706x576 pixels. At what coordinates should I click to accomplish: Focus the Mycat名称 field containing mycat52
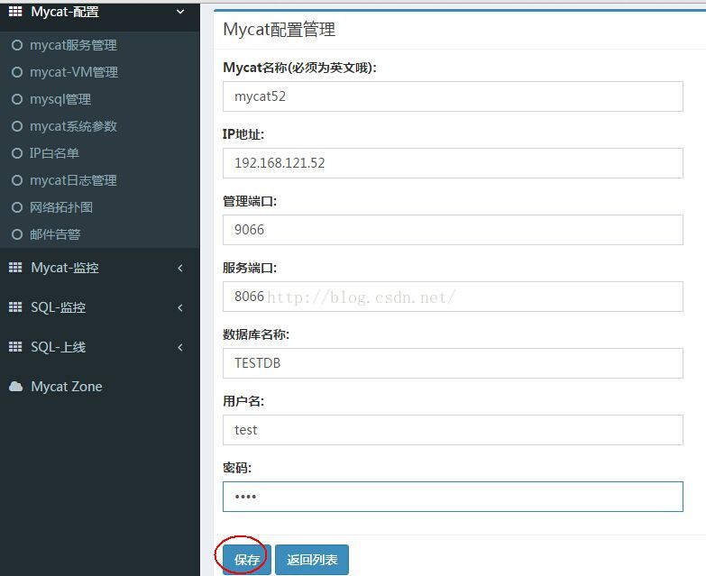tap(453, 96)
